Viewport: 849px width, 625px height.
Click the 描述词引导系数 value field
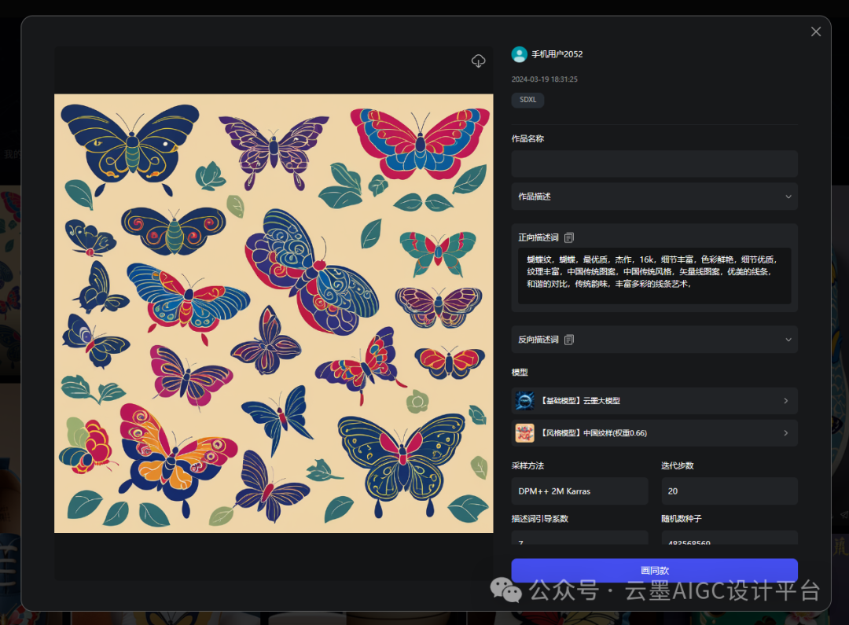[x=579, y=538]
